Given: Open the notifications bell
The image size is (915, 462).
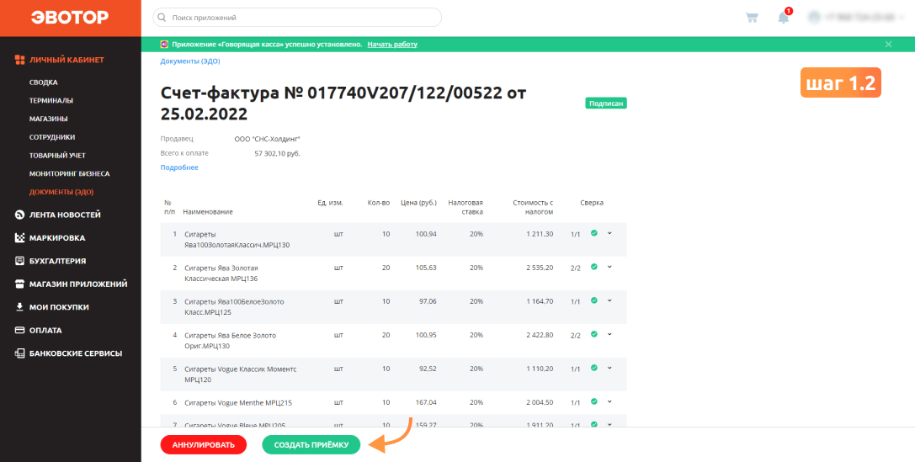Looking at the screenshot, I should (x=784, y=18).
